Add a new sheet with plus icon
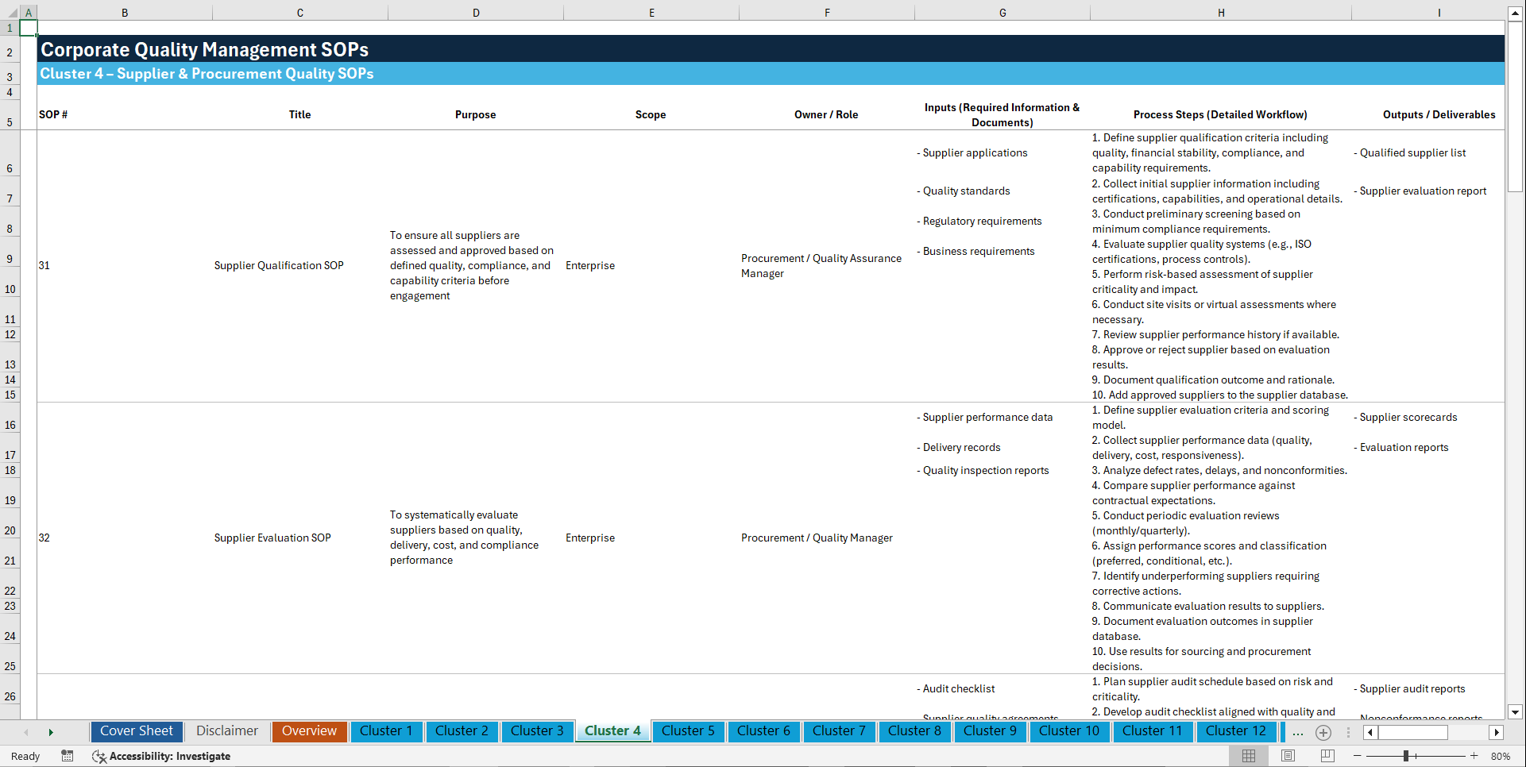1526x767 pixels. [x=1323, y=732]
